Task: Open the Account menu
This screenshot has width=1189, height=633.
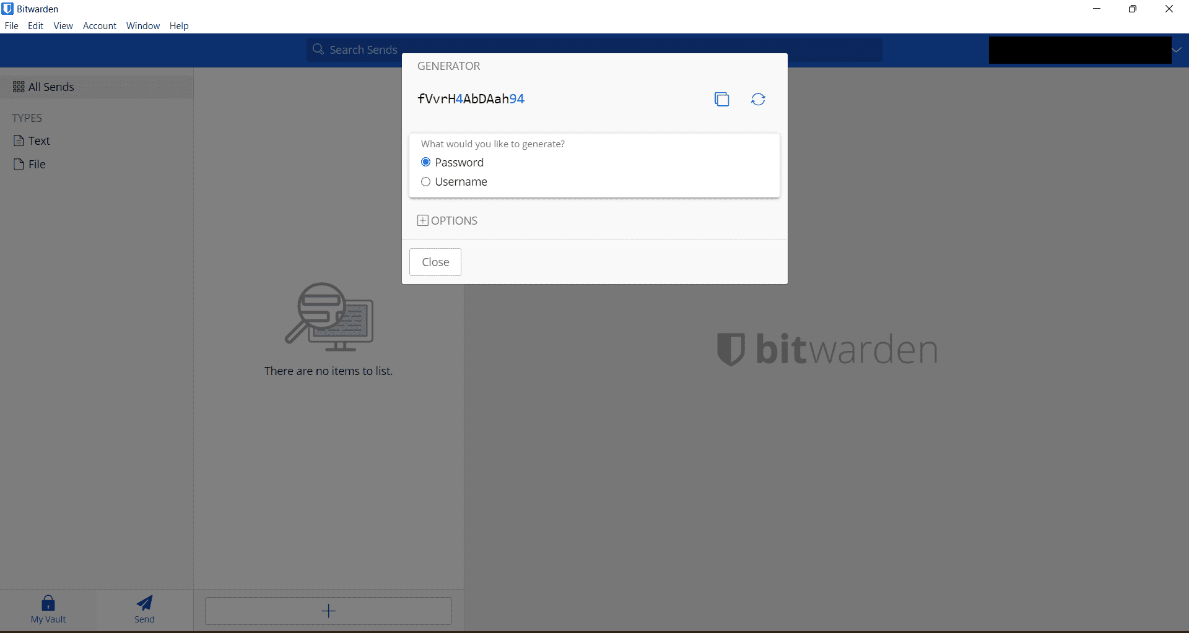Action: [x=100, y=26]
